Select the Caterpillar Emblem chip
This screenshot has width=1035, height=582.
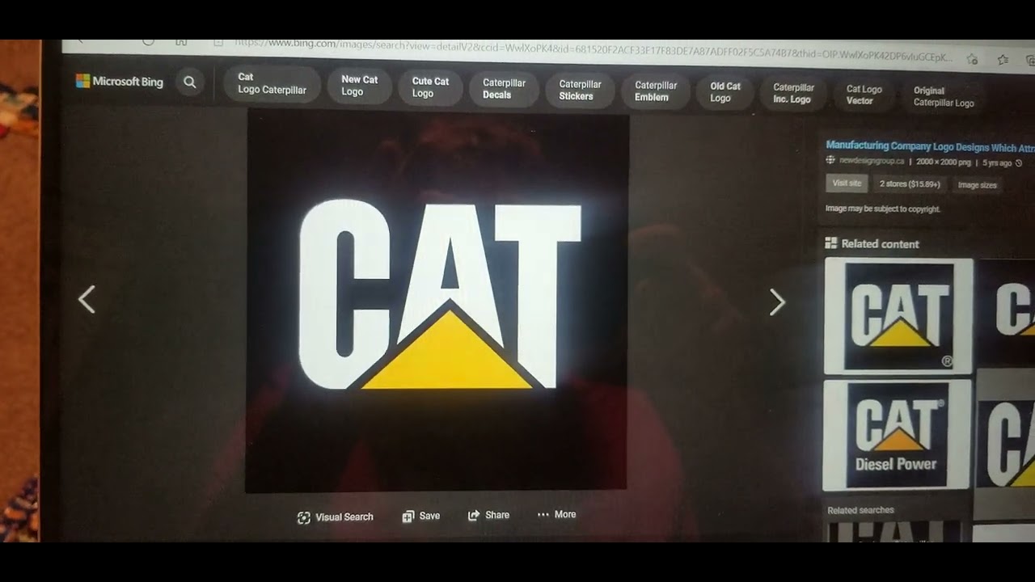(656, 91)
